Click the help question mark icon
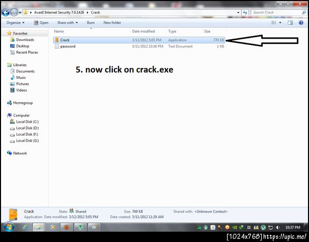This screenshot has height=242, width=309. (x=301, y=23)
